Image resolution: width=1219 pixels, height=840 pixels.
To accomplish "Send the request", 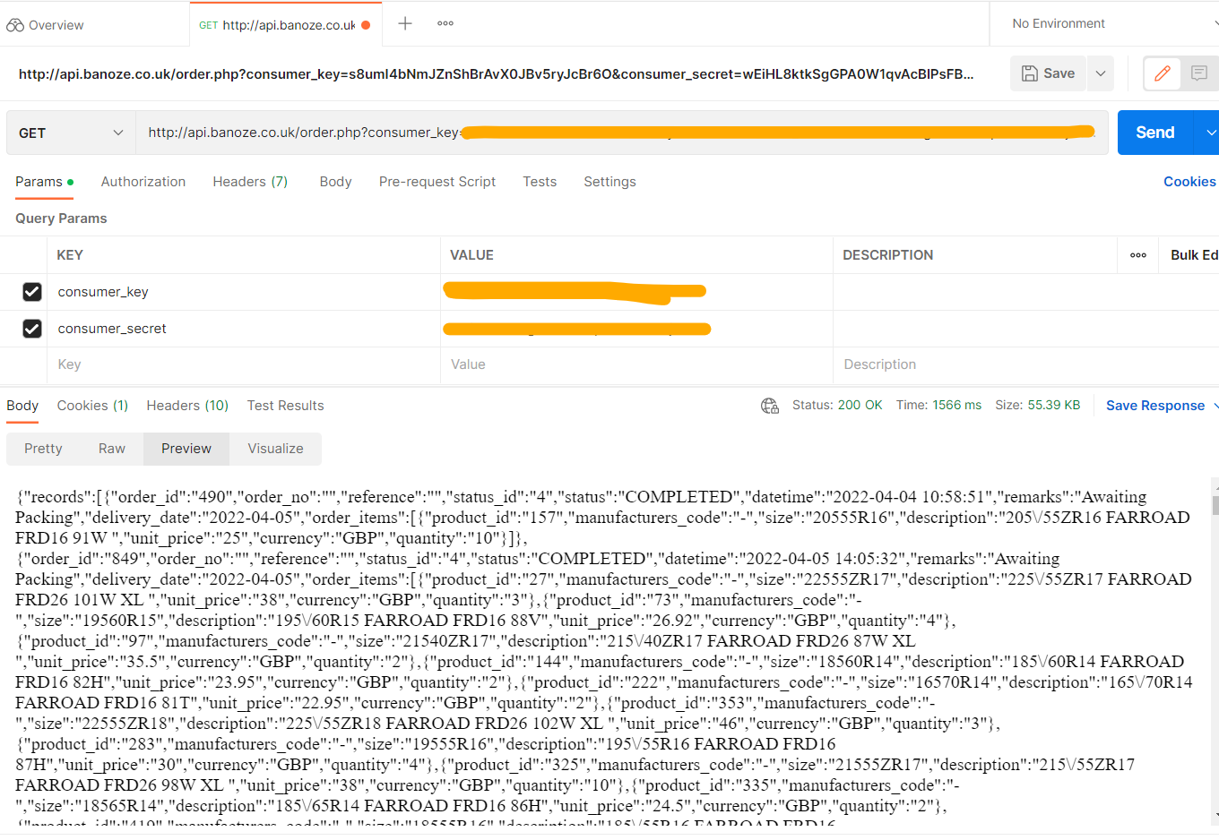I will tap(1155, 133).
